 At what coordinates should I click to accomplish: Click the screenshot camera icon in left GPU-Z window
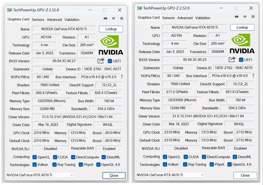[105, 18]
